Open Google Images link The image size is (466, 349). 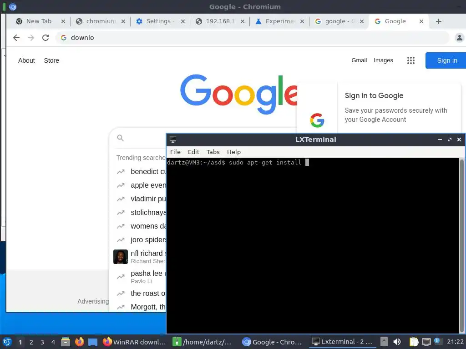(x=383, y=60)
